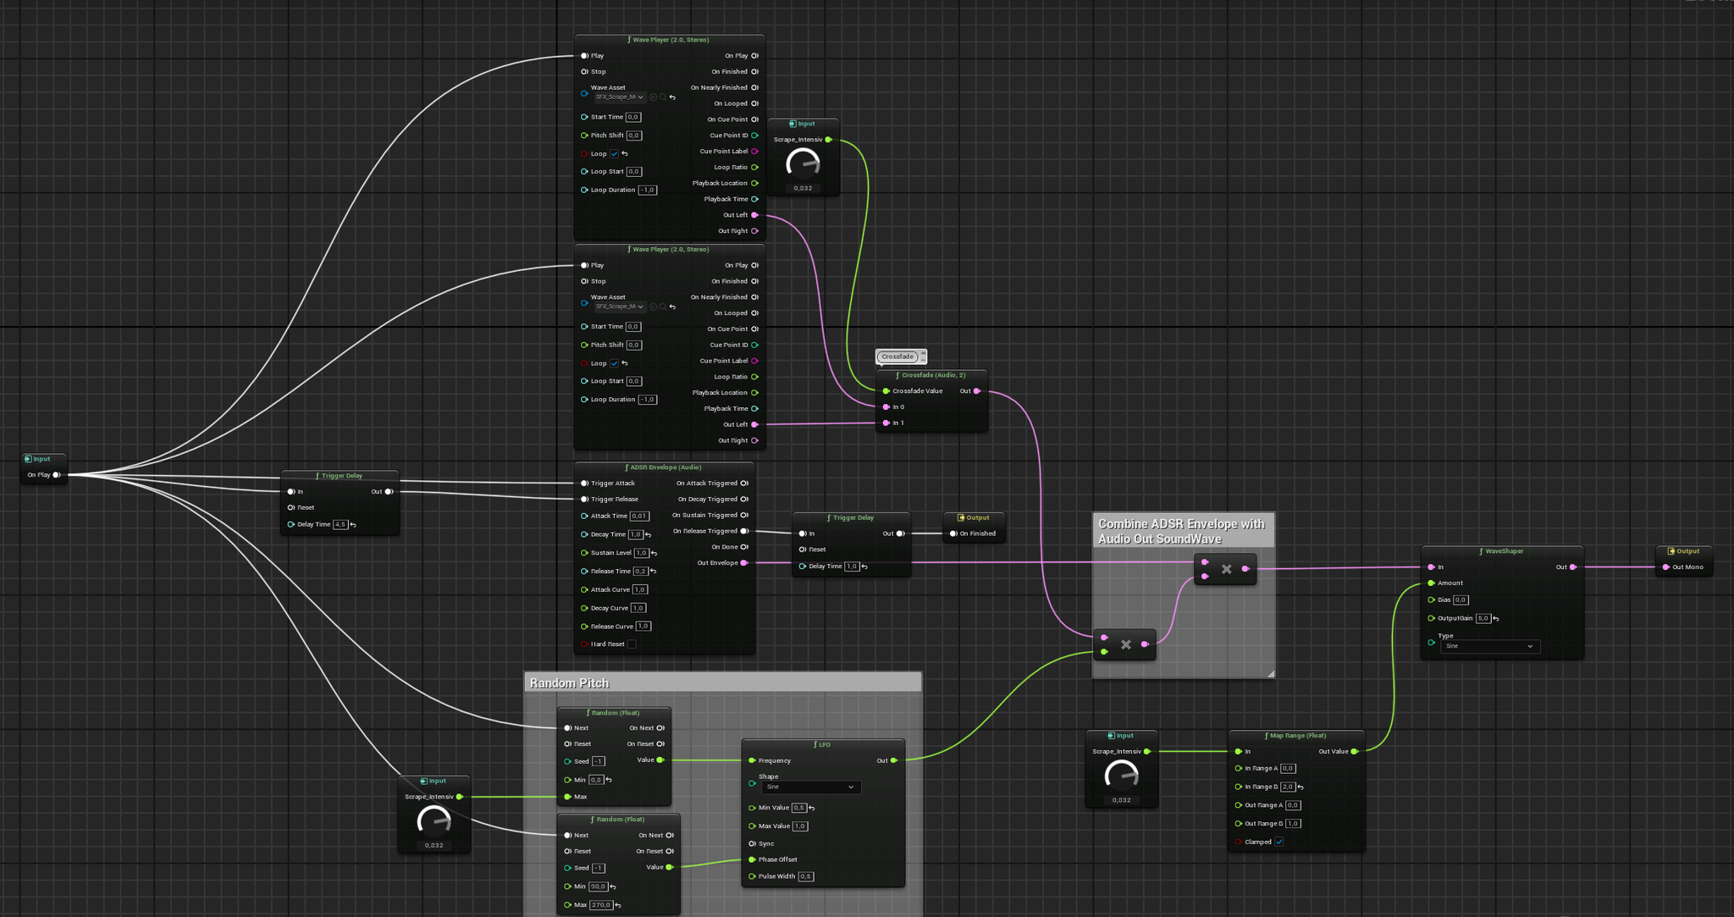
Task: Click the WaveShaper Out pin
Action: 1573,567
